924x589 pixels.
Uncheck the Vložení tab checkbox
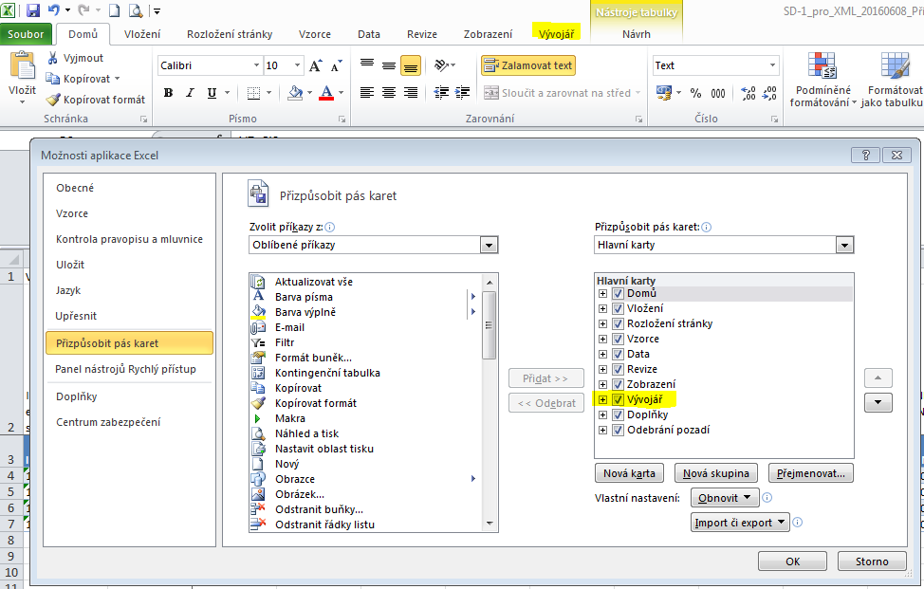(618, 308)
